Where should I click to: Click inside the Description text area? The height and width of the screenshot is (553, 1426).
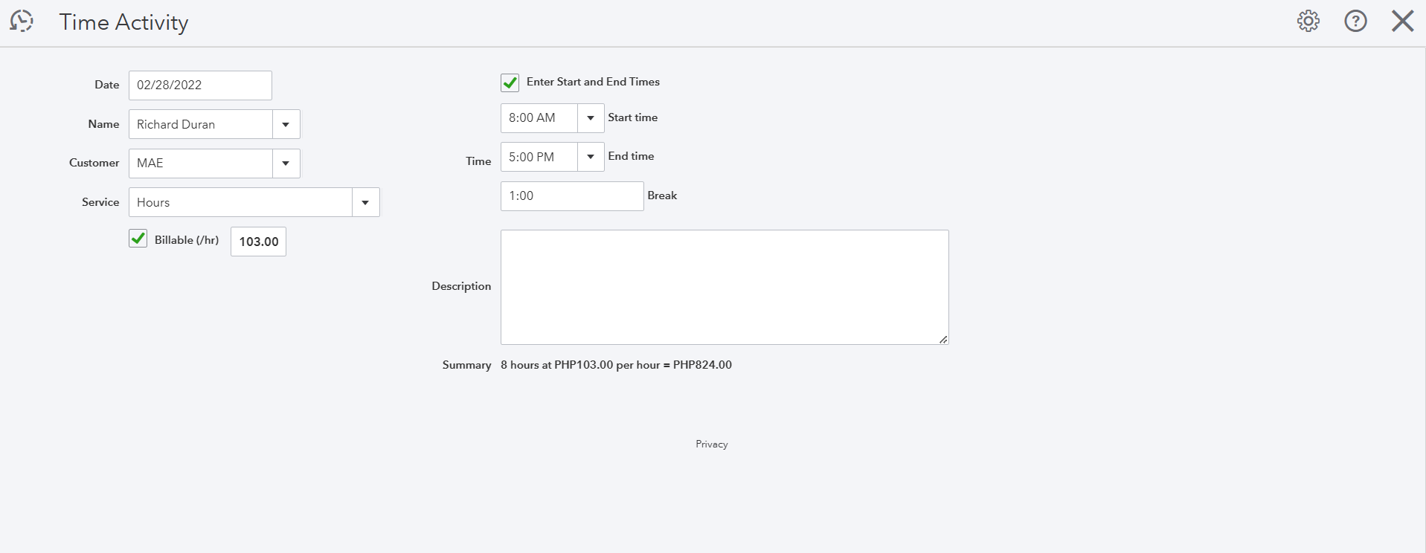coord(724,287)
